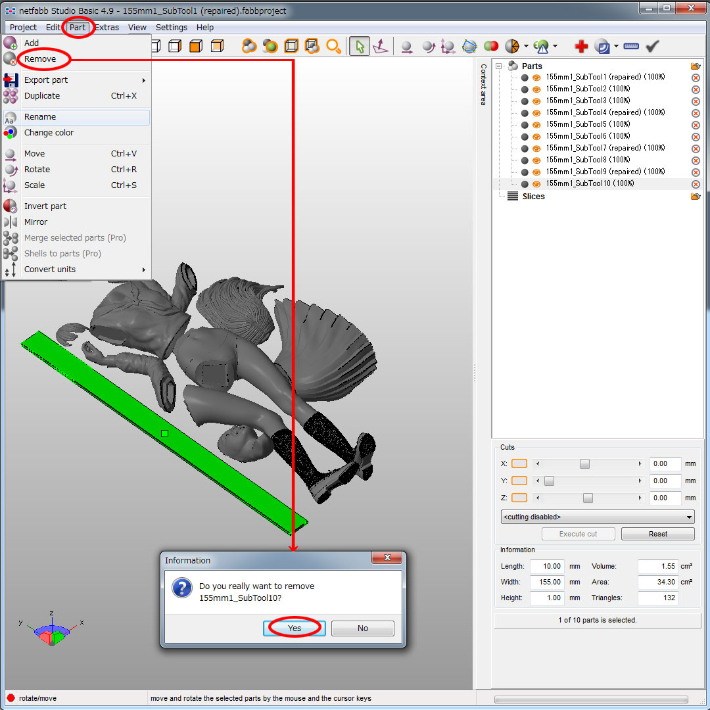Toggle visibility eye of 155mm1_SubTool10
Screen dimensions: 710x710
click(536, 184)
